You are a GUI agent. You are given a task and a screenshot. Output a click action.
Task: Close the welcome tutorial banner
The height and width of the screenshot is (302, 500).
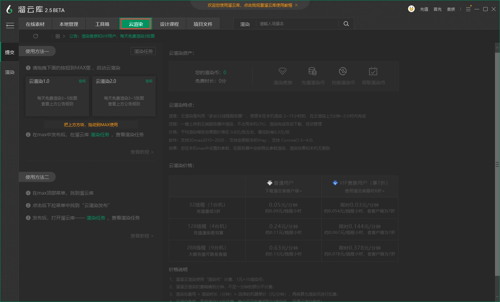point(296,5)
